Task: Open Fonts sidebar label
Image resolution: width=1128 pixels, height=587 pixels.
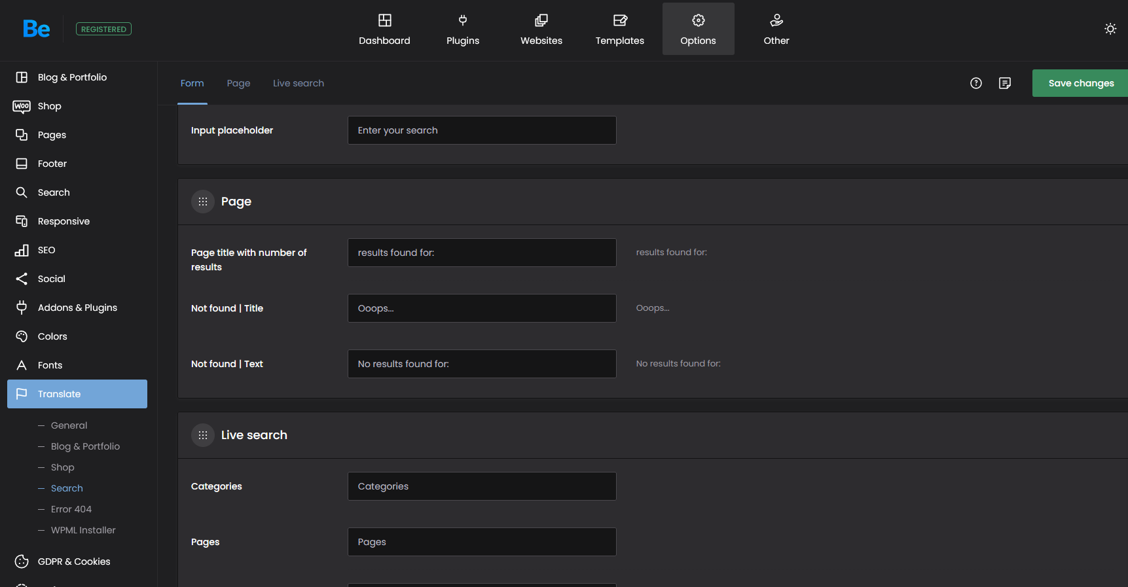Action: click(50, 365)
